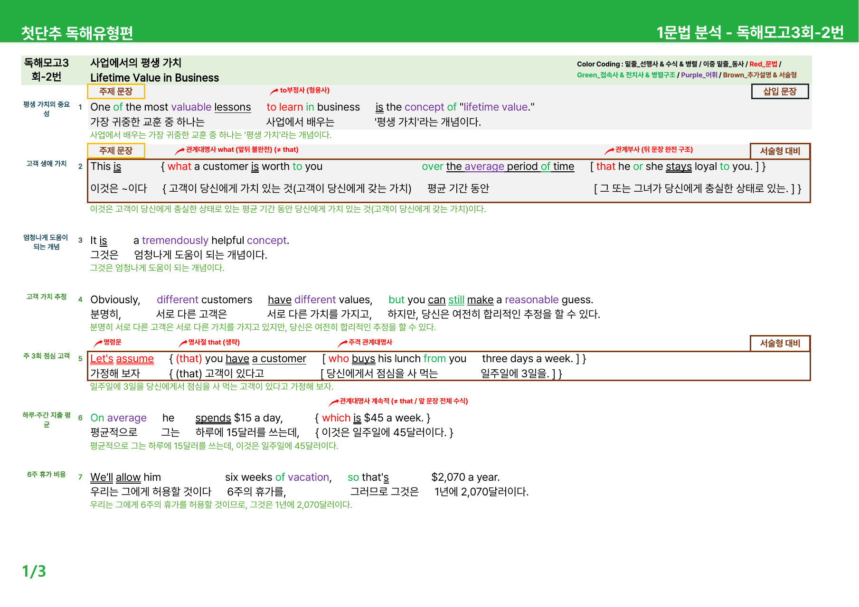Screen dimensions: 859x607
Task: Click 'over the average period of time'
Action: [x=498, y=167]
